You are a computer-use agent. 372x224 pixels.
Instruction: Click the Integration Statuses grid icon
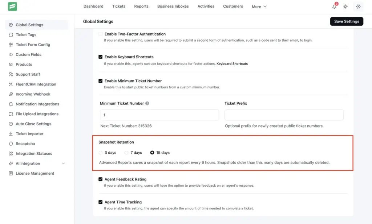click(x=11, y=153)
